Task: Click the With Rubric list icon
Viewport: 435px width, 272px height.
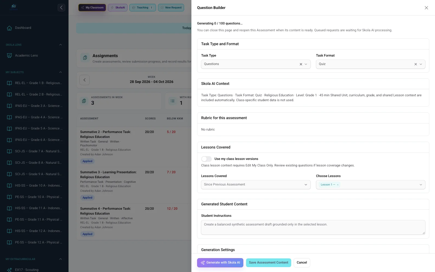Action: 172,101
